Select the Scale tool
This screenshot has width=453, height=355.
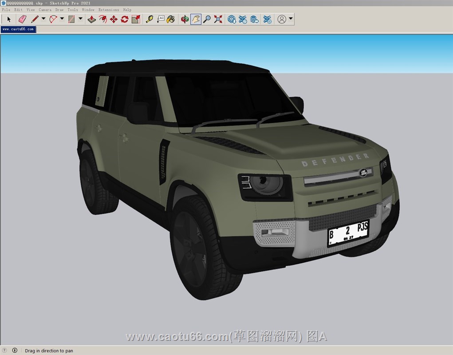tap(136, 20)
